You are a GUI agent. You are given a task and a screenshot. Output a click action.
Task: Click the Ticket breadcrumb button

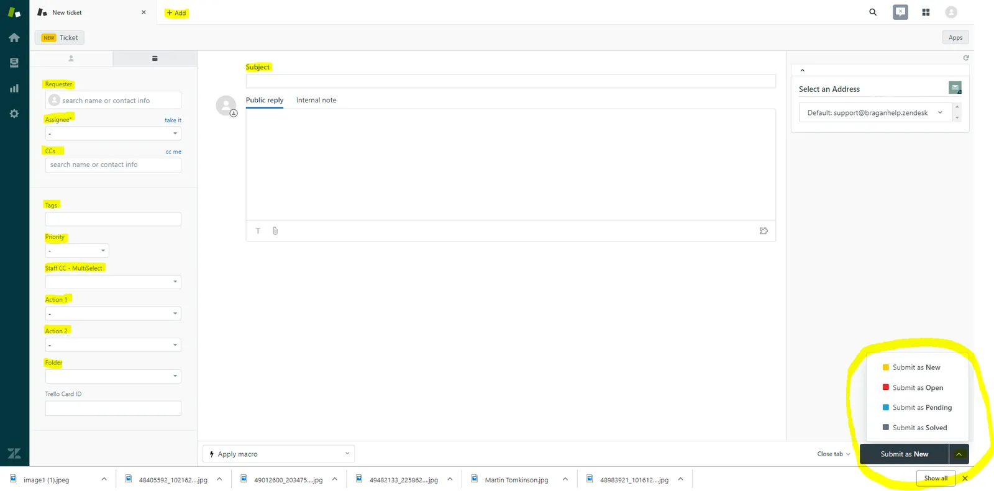(60, 38)
